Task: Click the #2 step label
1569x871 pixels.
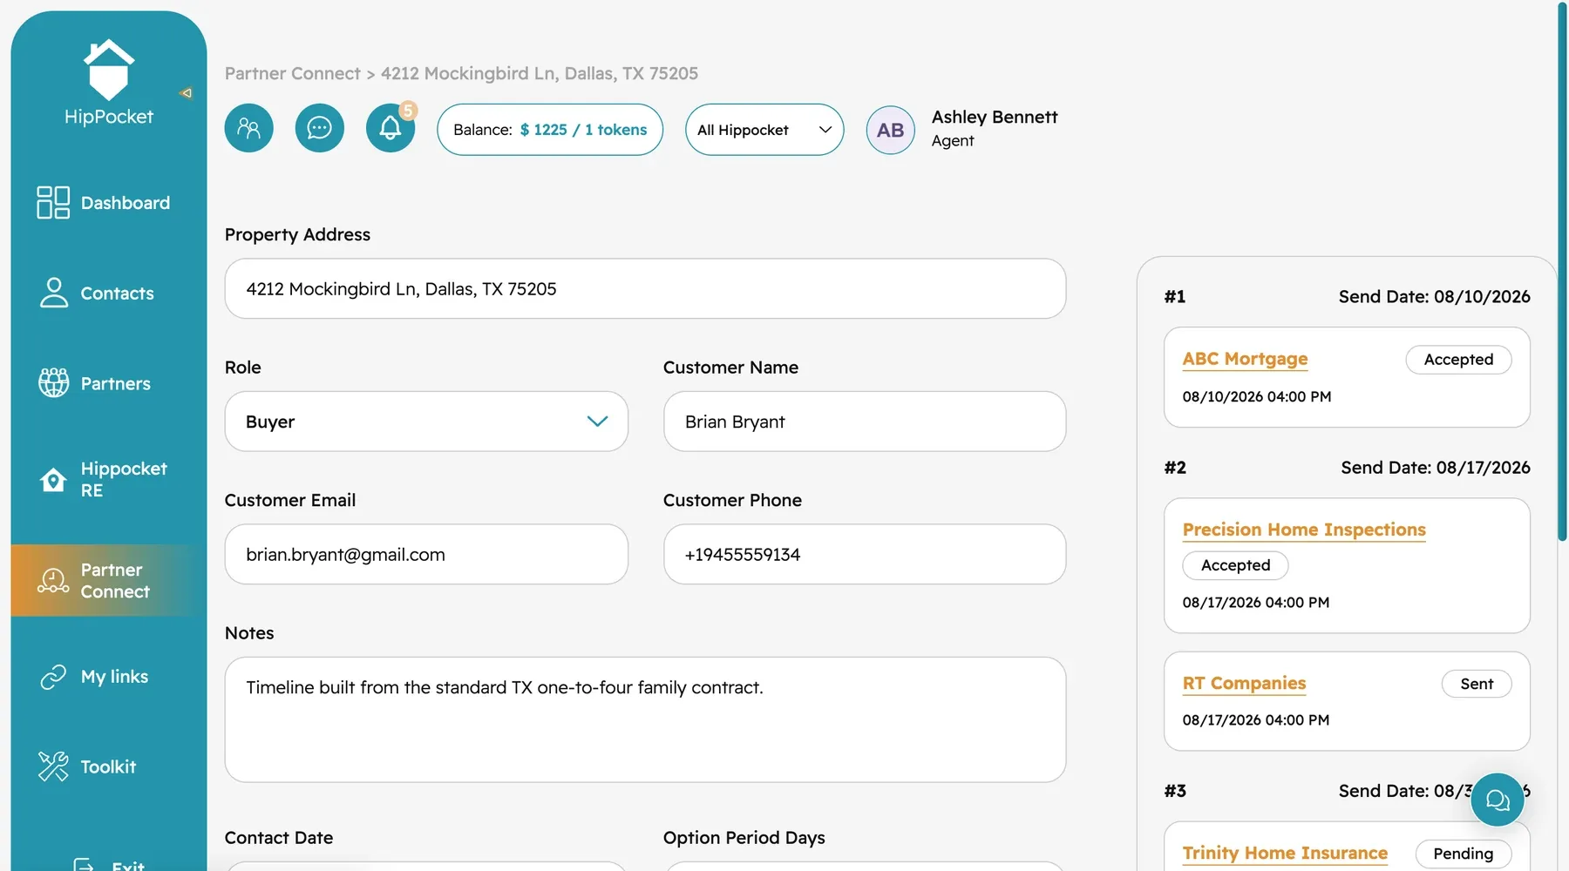Action: (x=1174, y=467)
